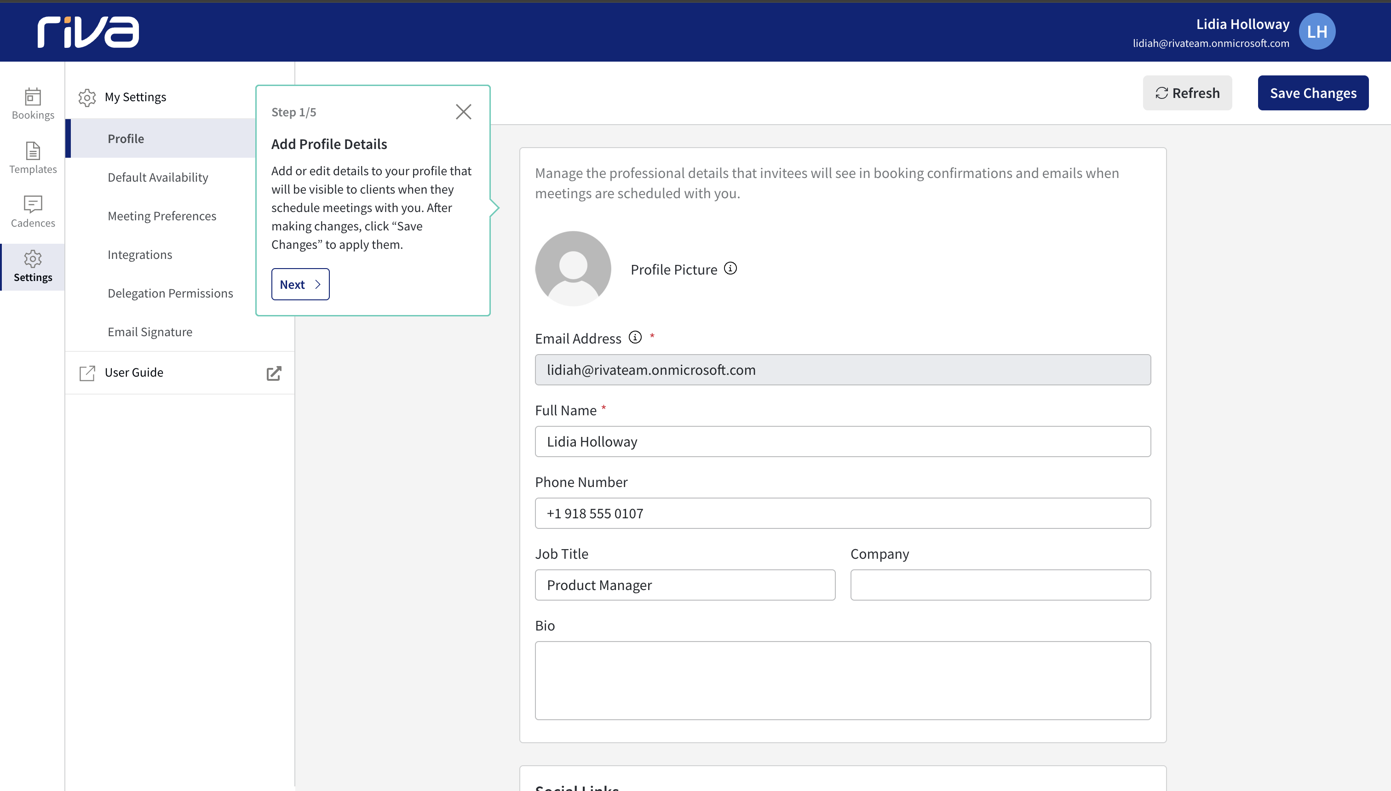Image resolution: width=1391 pixels, height=791 pixels.
Task: Open Meeting Preferences settings
Action: click(x=162, y=216)
